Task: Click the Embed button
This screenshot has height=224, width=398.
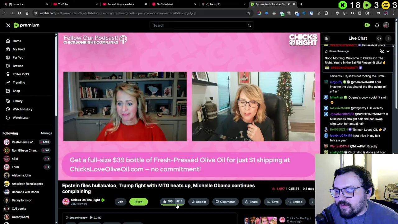Action: 295,202
